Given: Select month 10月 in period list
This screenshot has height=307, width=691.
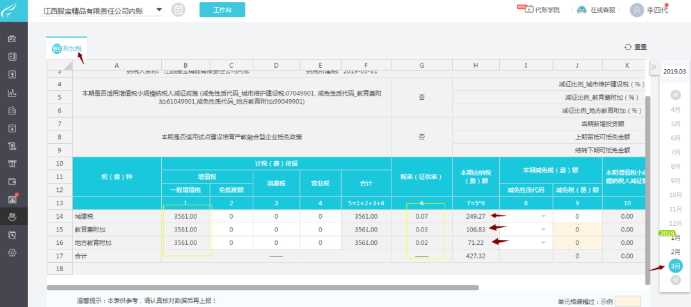Looking at the screenshot, I should (675, 194).
